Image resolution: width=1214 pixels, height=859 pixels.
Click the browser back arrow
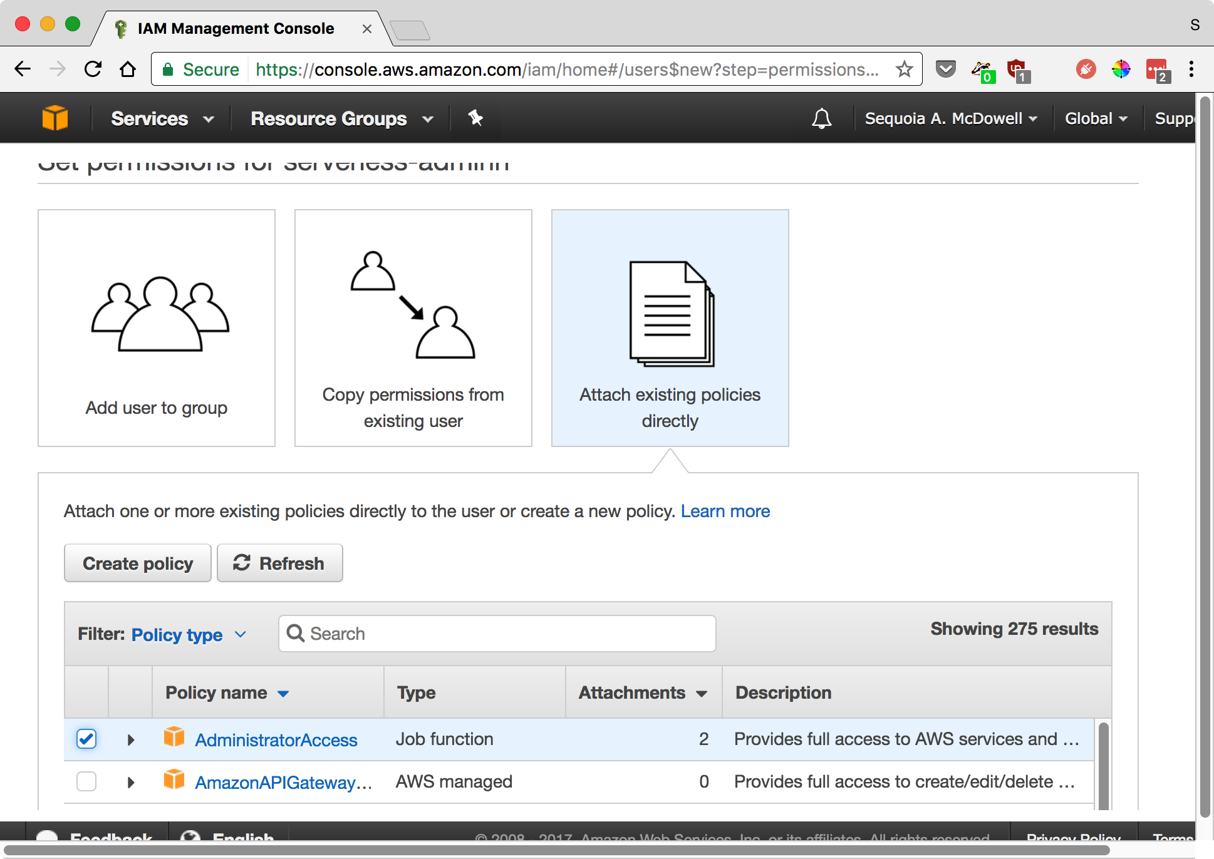tap(23, 69)
